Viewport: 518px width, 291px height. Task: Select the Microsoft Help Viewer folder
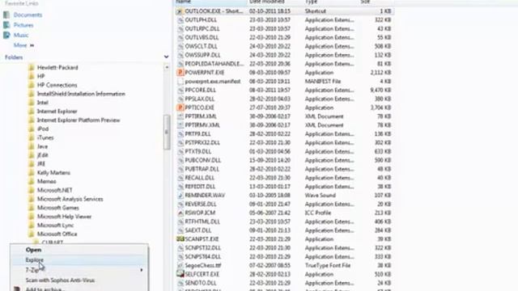[x=64, y=217]
